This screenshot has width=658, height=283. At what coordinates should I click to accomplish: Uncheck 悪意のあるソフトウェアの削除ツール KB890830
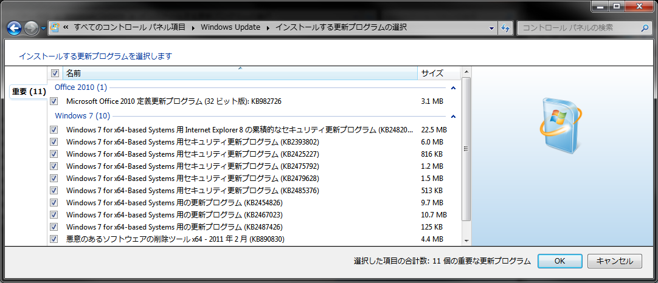54,239
